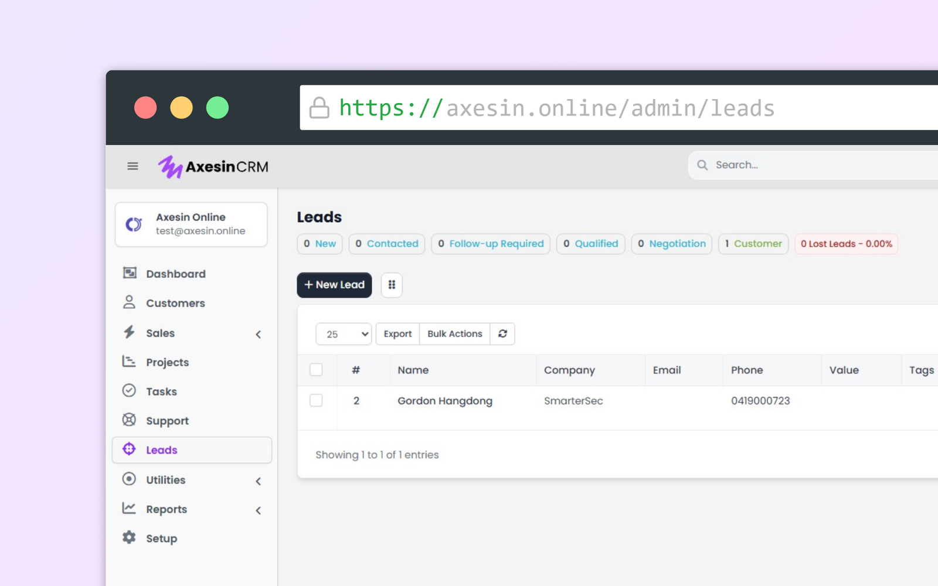The image size is (938, 586).
Task: Expand the Utilities submenu
Action: [259, 481]
